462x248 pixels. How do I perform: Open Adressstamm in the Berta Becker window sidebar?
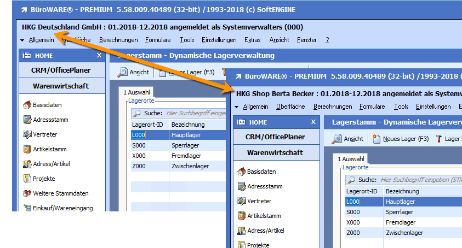pos(264,186)
